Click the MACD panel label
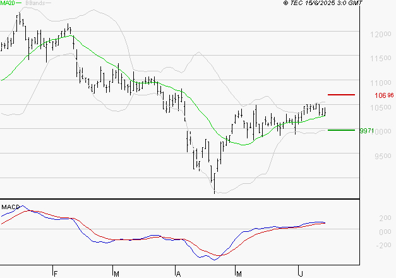Screen dimensions: 396x278 (10, 207)
